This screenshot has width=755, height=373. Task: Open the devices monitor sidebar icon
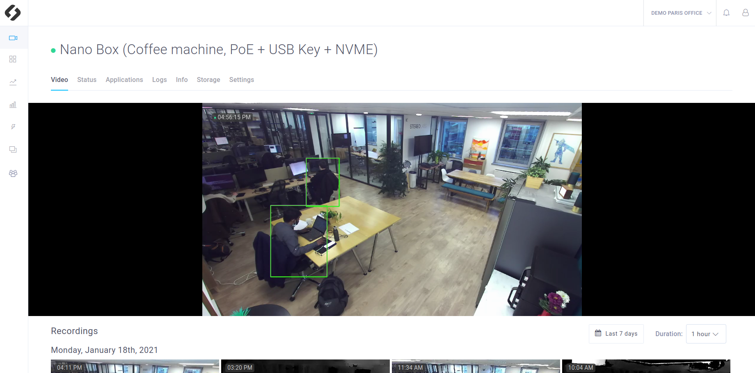13,150
